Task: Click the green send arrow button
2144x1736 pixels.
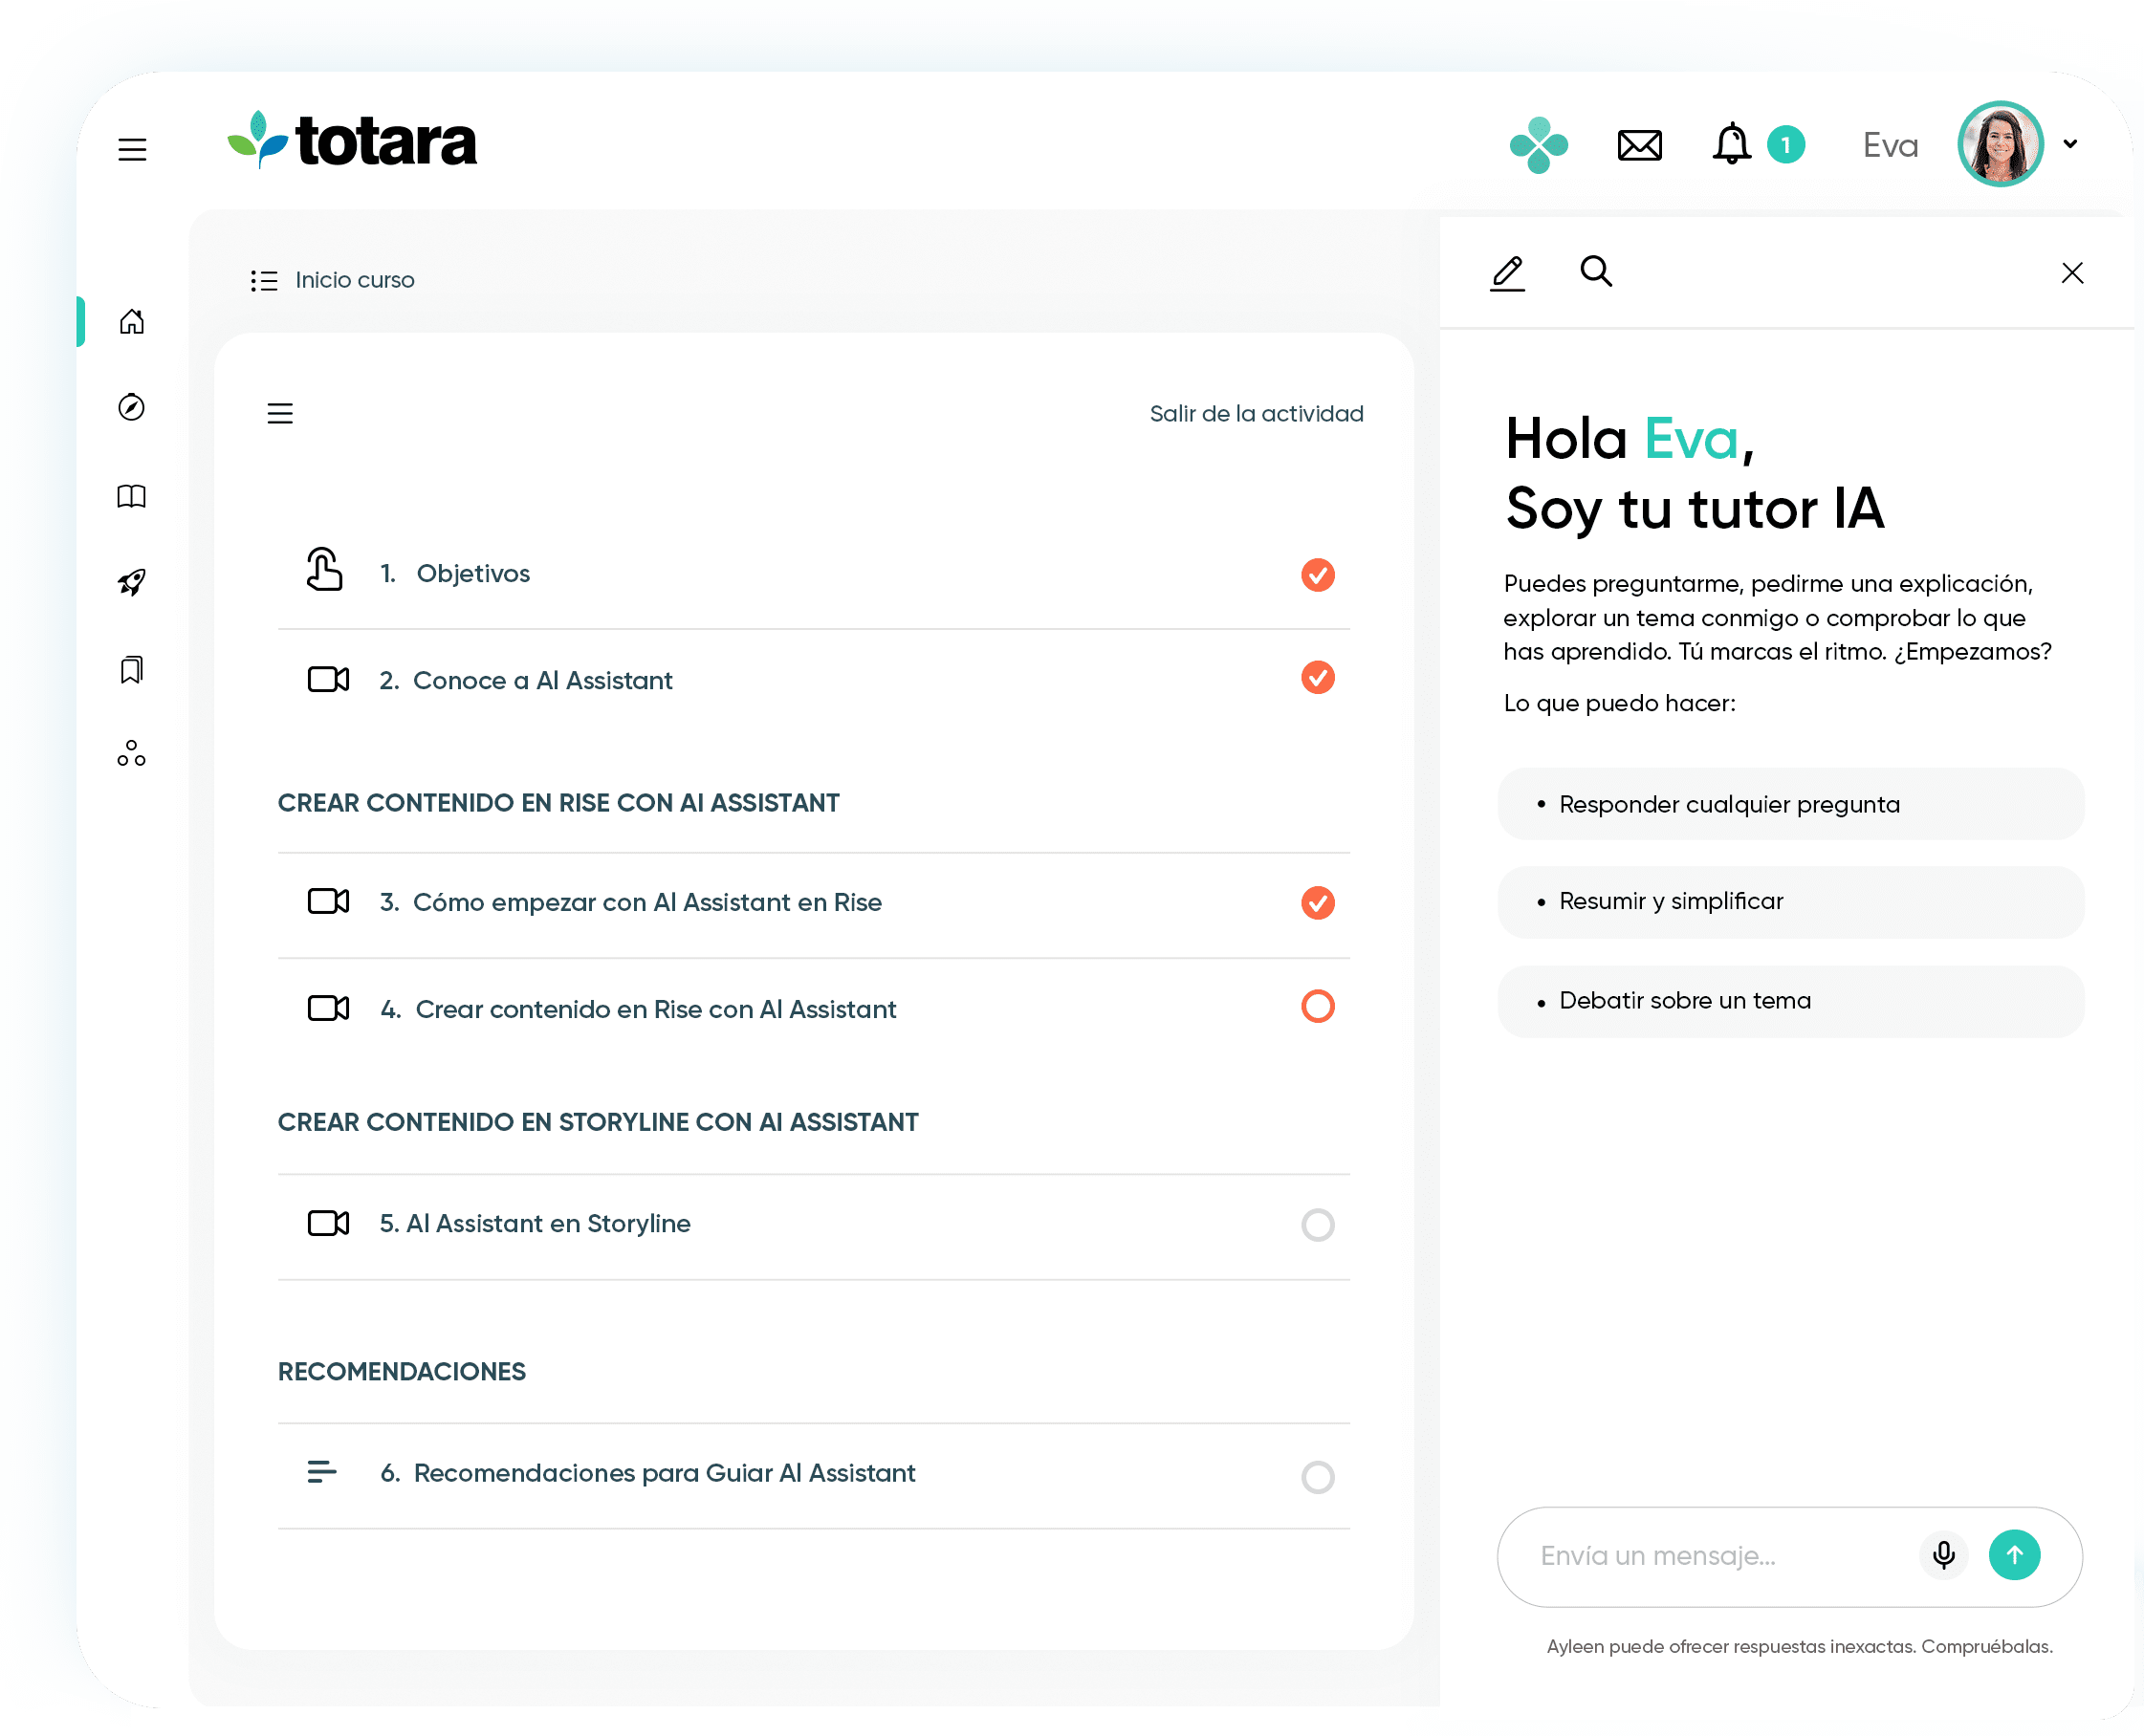Action: click(x=2014, y=1555)
